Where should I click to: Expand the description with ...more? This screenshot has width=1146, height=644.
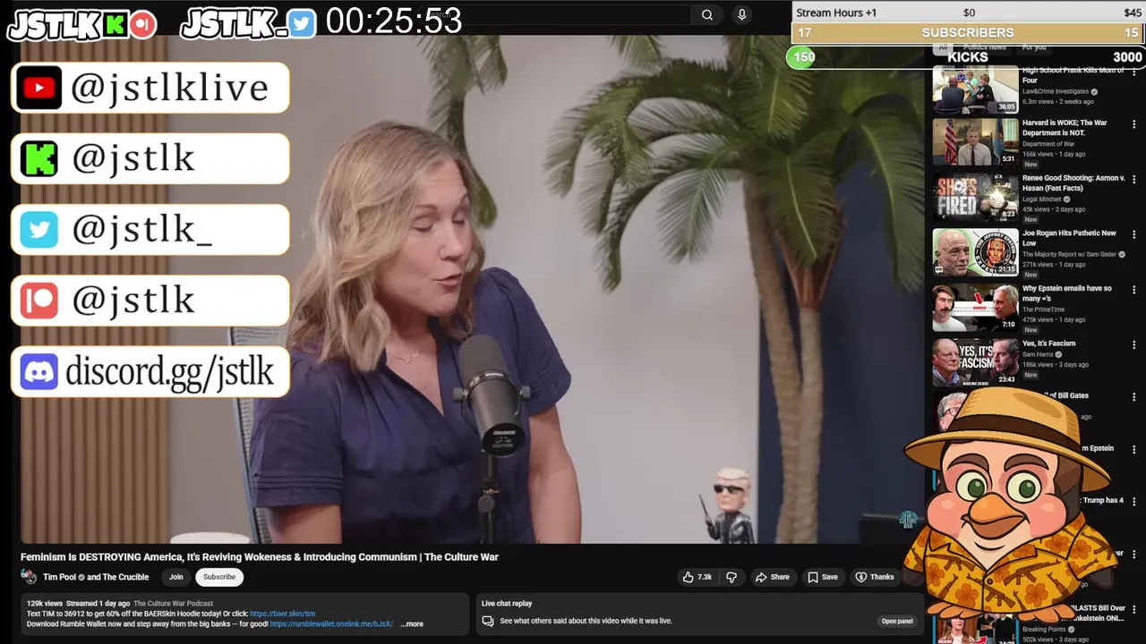click(411, 624)
